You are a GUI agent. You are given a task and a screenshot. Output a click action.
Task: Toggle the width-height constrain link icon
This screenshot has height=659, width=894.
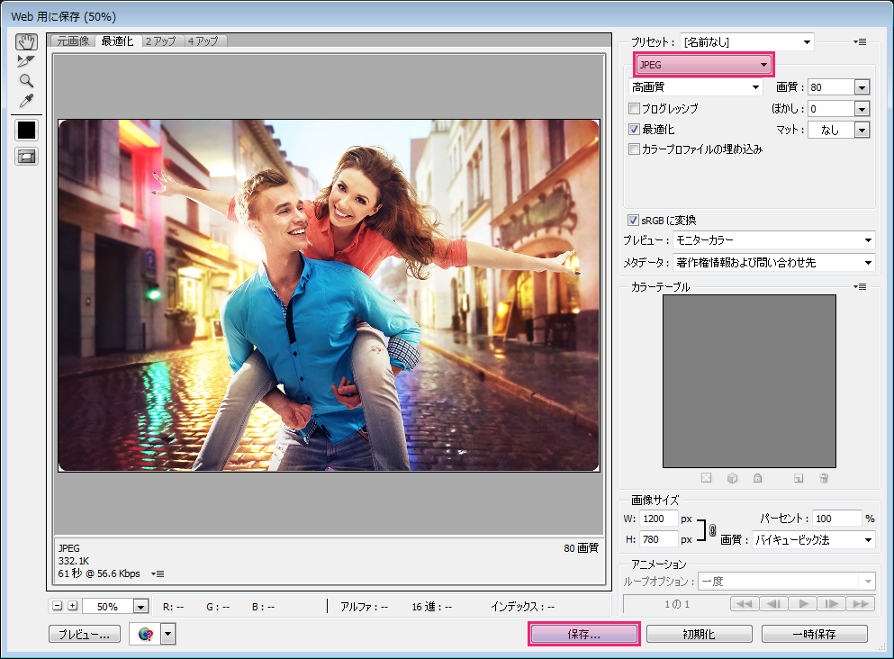[712, 529]
